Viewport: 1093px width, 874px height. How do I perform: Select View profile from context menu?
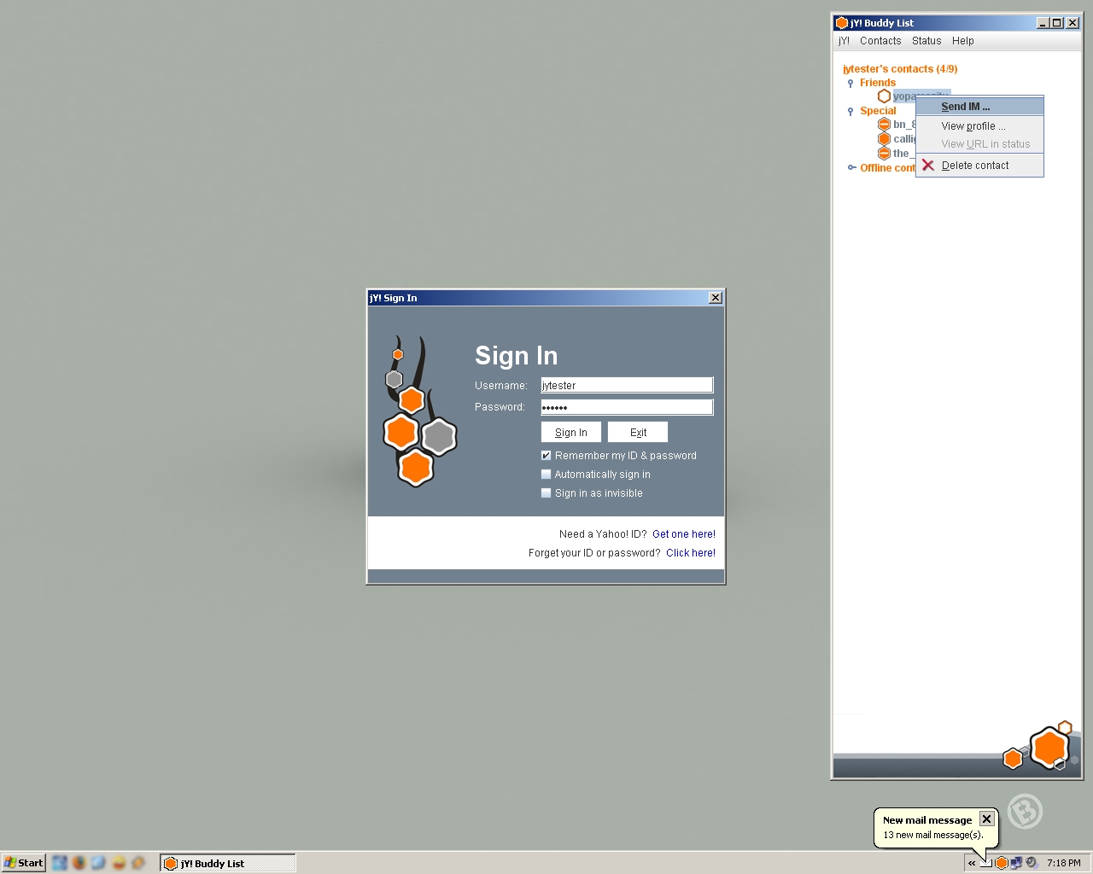[979, 126]
